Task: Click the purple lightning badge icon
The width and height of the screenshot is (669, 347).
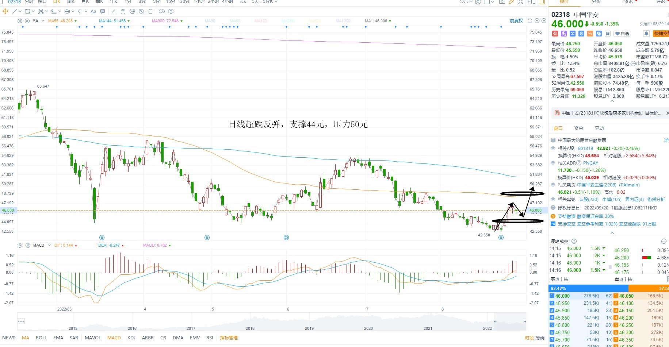Action: [564, 34]
